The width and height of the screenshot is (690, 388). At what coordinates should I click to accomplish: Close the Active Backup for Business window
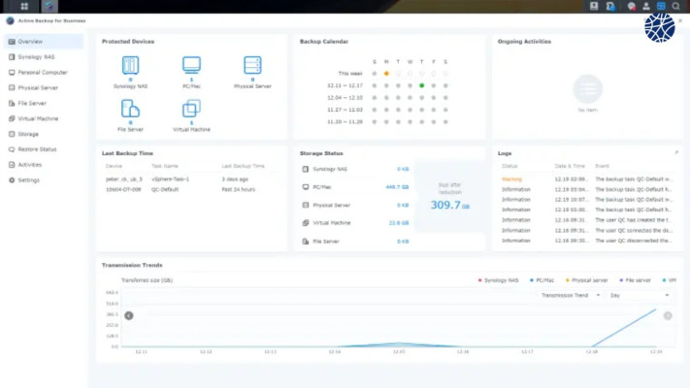click(680, 20)
